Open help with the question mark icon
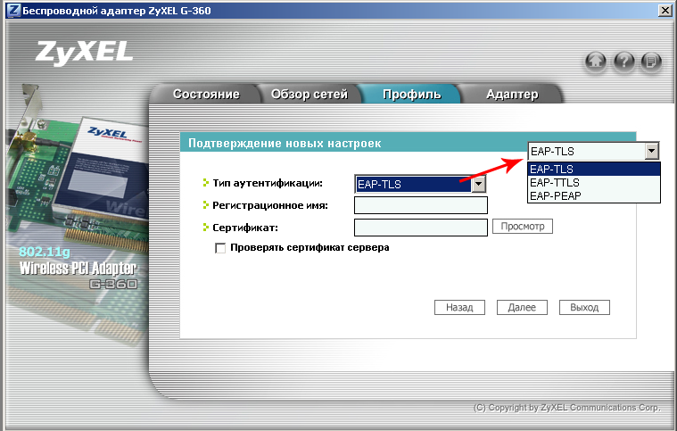 623,62
